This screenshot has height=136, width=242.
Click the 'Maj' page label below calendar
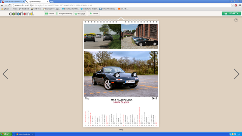tap(121, 129)
